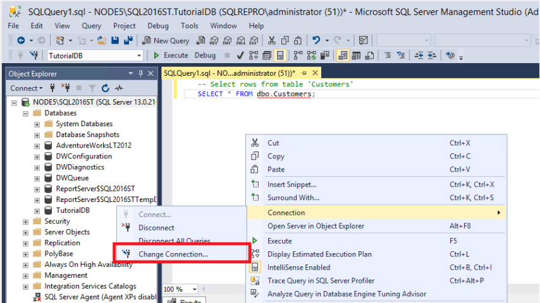Close the SQLQuery1.sql tab
540x303 pixels.
click(315, 73)
